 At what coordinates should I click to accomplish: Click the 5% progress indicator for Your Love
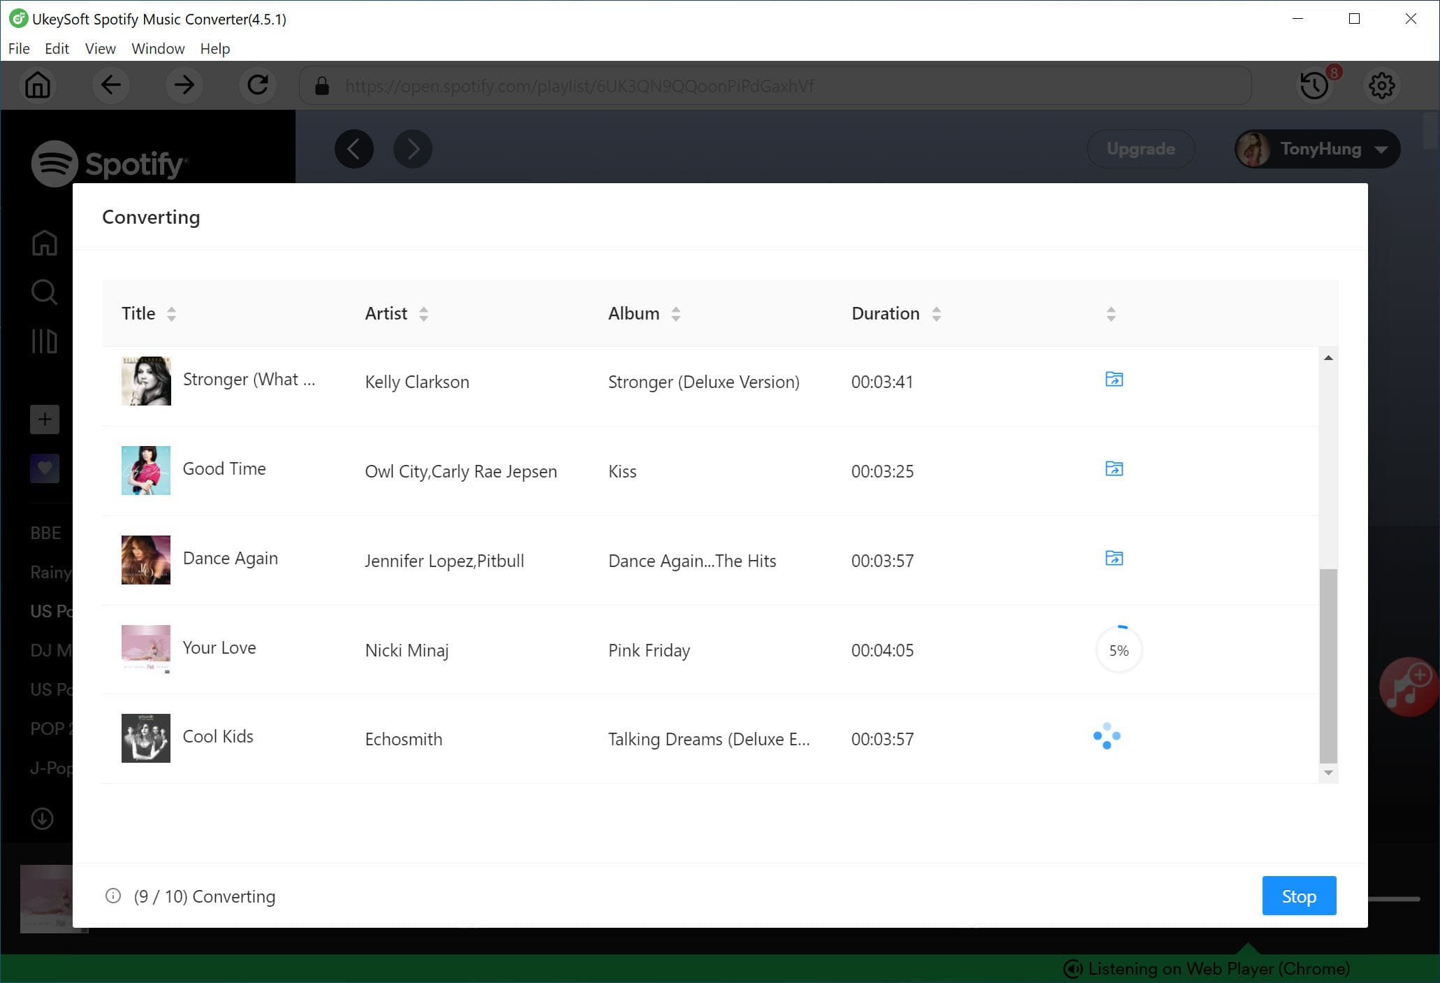coord(1119,650)
